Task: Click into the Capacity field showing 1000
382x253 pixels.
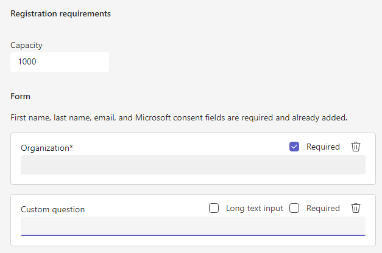Action: (x=60, y=62)
